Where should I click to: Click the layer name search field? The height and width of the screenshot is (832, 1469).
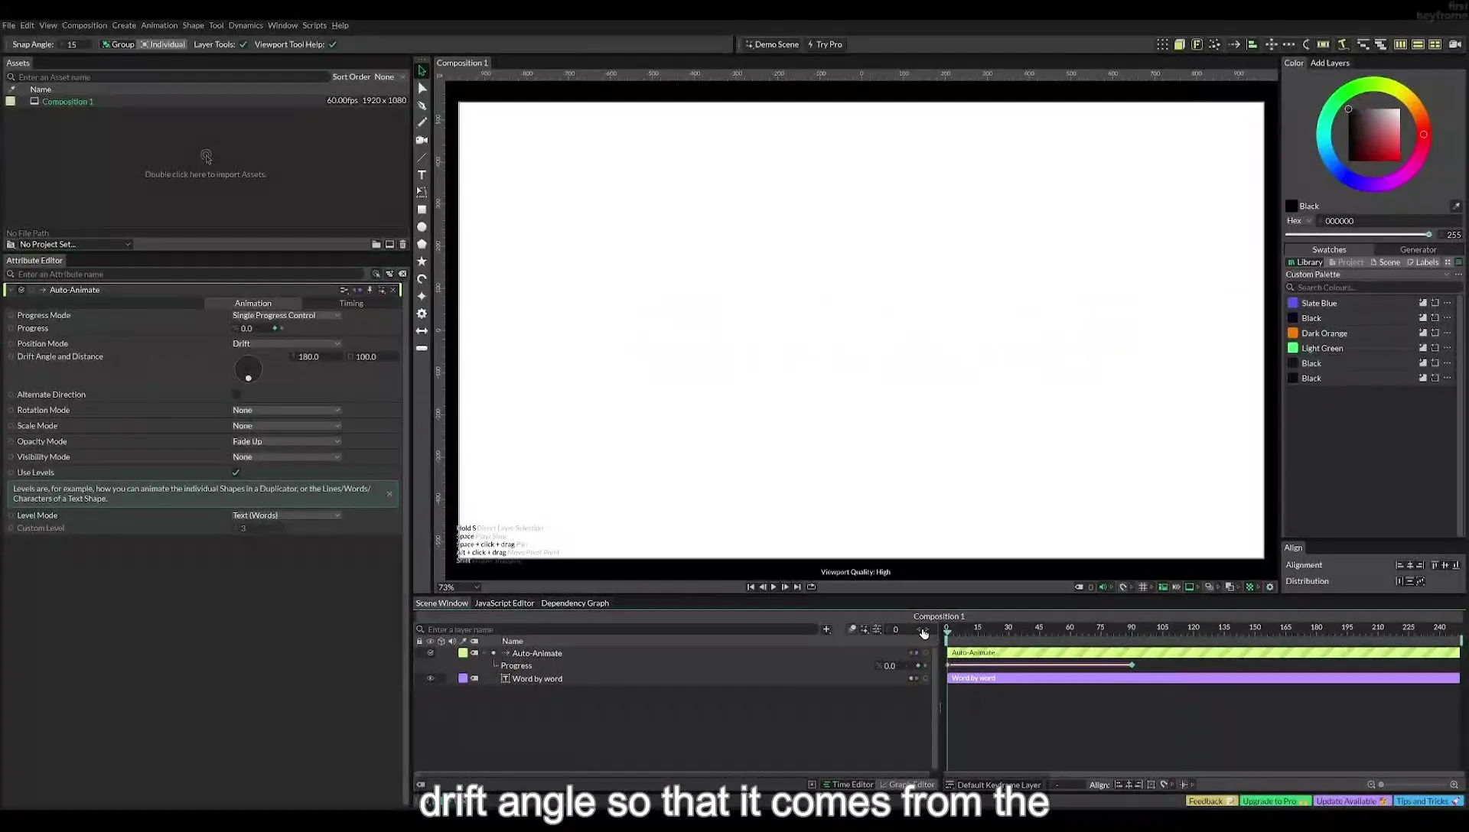(x=621, y=629)
